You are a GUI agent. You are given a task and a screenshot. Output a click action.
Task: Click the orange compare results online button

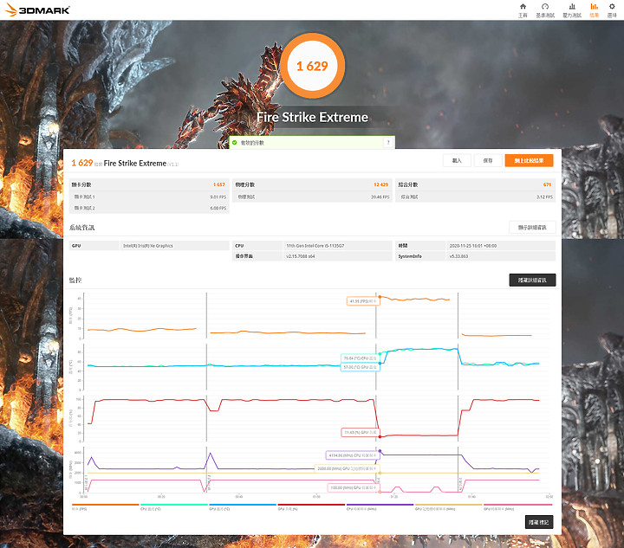pos(529,160)
